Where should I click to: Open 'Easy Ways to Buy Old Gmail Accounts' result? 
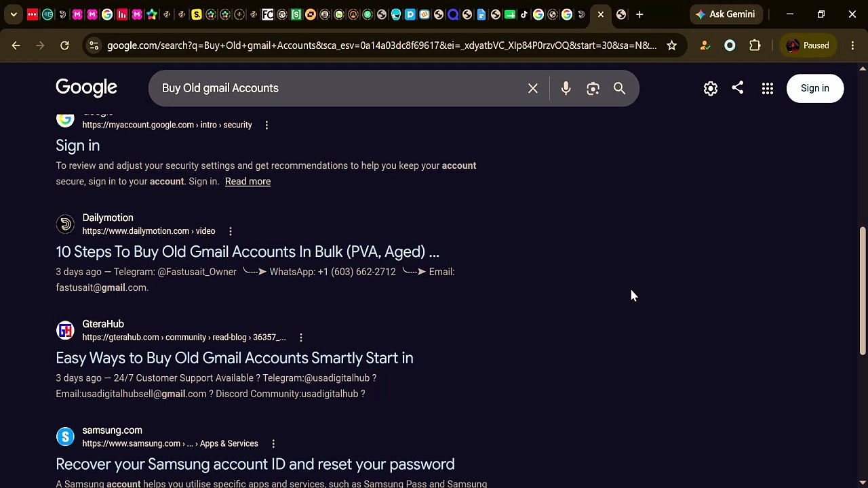(x=234, y=358)
